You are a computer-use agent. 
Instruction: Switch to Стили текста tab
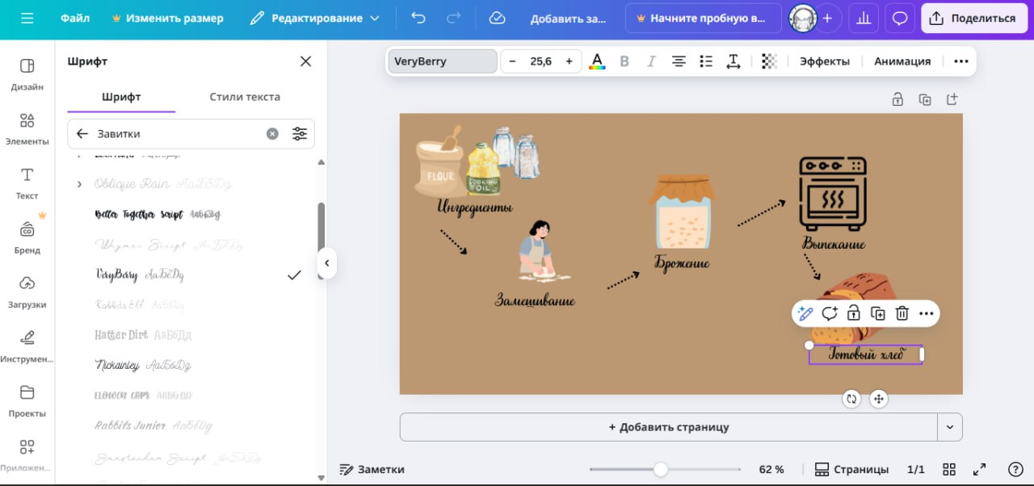pos(245,97)
